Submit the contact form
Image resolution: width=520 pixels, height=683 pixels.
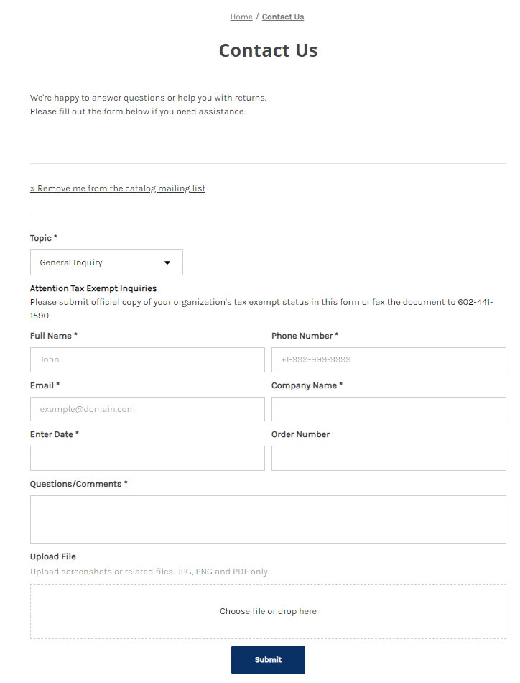click(268, 660)
